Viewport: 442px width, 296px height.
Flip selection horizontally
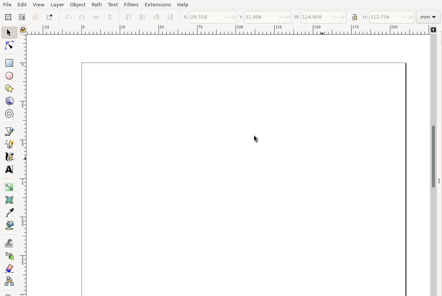(96, 17)
